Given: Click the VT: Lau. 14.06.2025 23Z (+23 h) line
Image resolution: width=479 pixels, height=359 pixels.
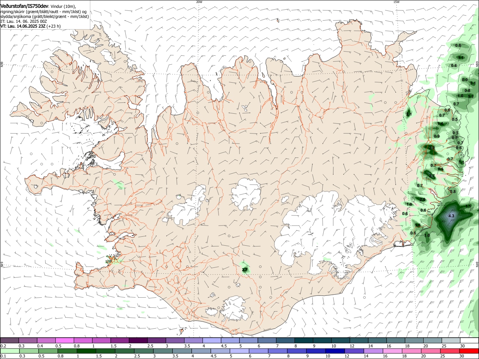Looking at the screenshot, I should click(30, 26).
